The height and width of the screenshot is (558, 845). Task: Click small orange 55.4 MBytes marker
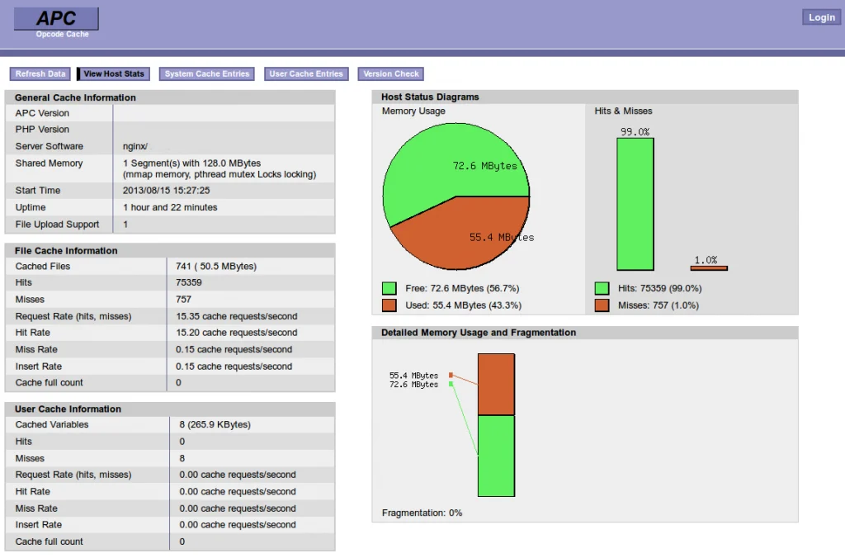(451, 376)
